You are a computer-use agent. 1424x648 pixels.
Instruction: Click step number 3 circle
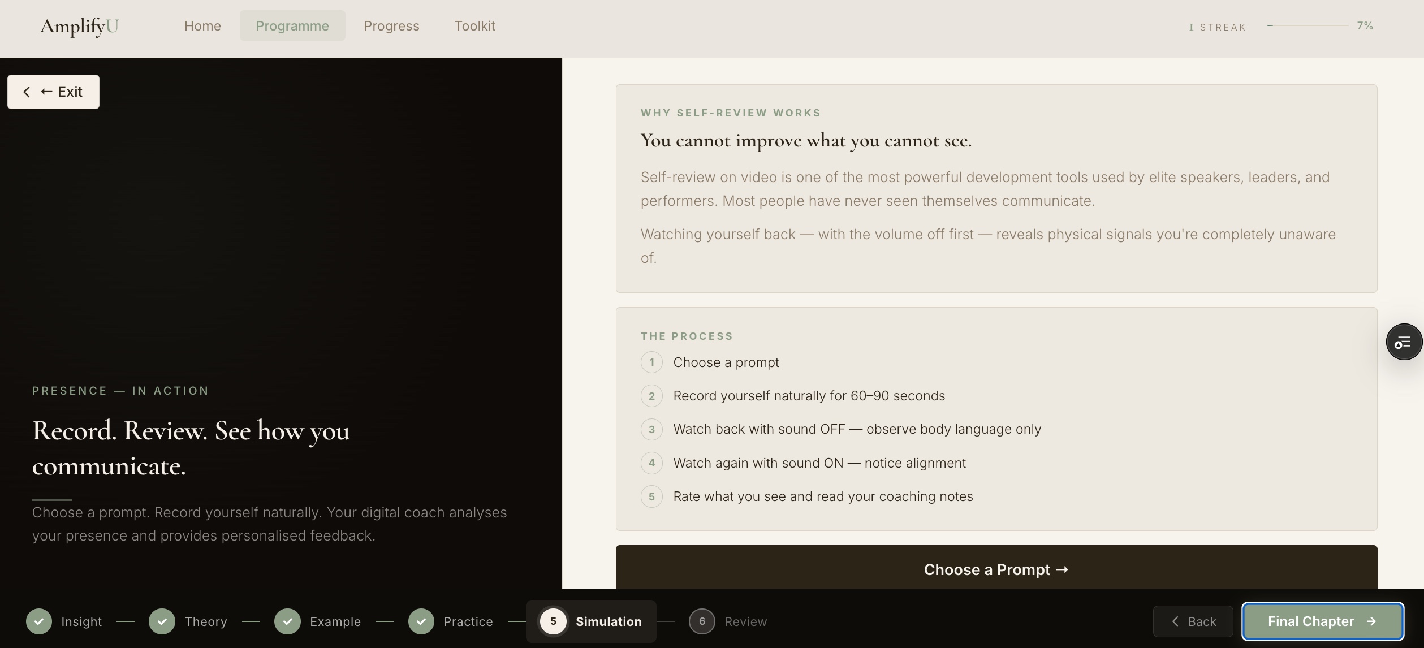[651, 429]
